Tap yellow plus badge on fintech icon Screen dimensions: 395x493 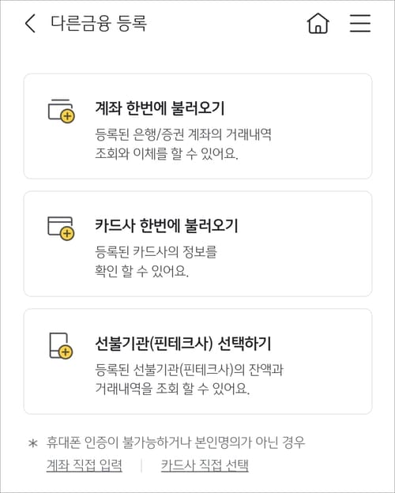point(66,352)
